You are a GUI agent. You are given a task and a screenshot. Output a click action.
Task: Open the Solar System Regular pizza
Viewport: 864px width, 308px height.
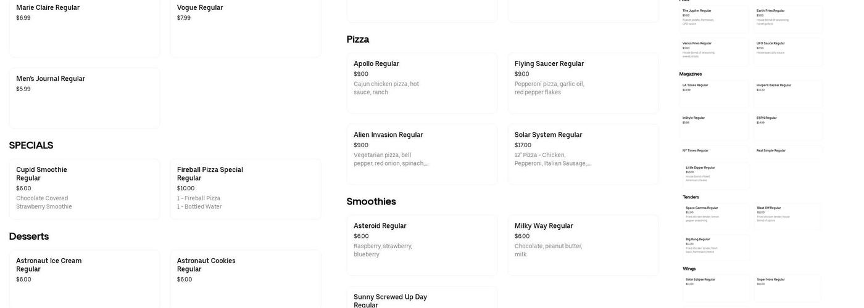tap(583, 154)
